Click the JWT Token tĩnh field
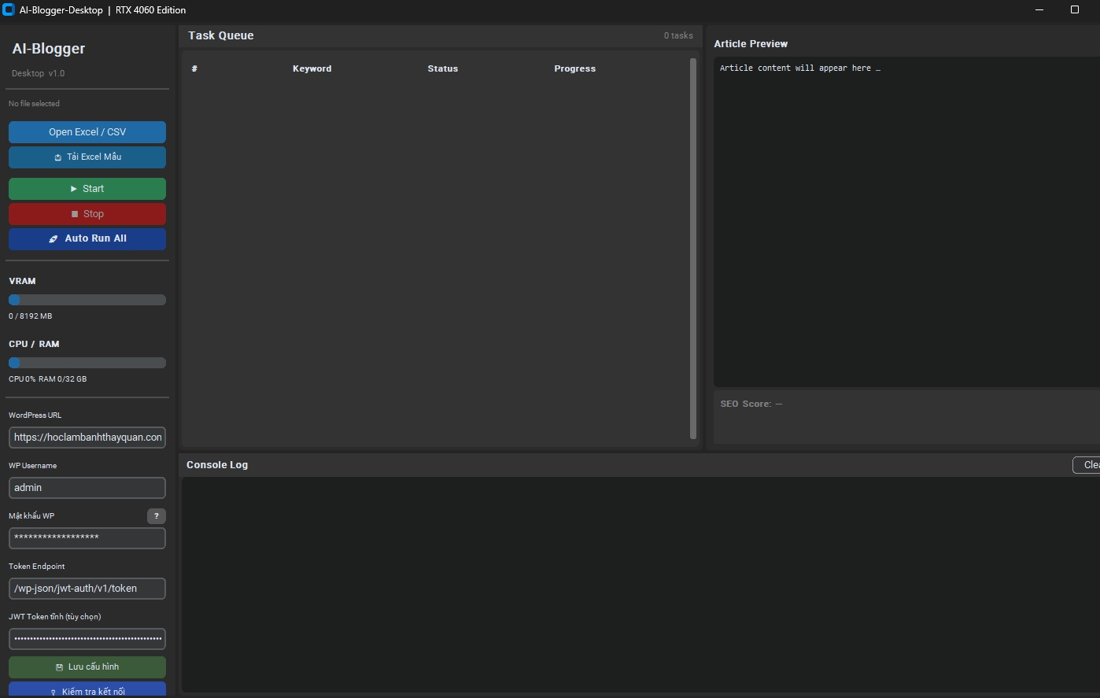 click(87, 639)
